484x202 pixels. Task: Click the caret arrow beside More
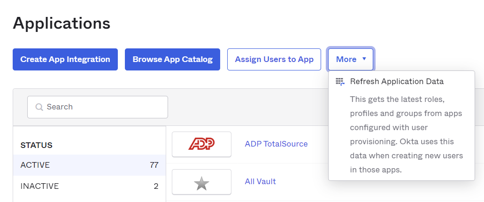pyautogui.click(x=364, y=60)
